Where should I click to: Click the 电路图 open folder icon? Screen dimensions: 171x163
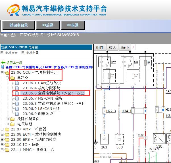click(12, 78)
